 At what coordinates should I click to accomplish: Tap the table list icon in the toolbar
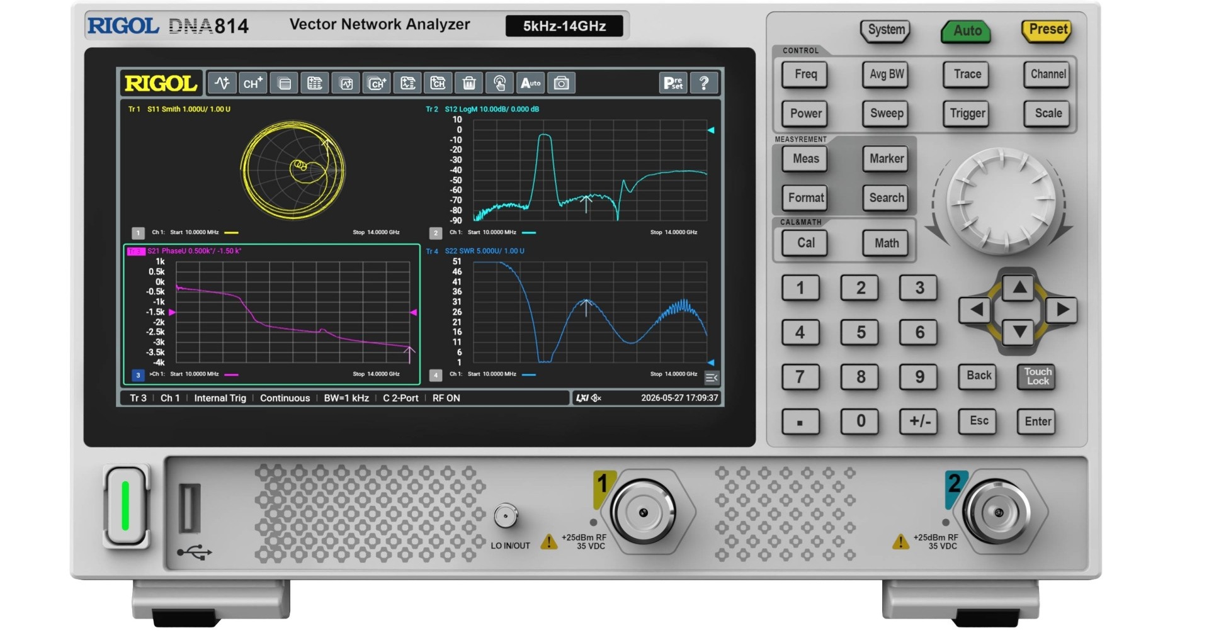tap(315, 83)
